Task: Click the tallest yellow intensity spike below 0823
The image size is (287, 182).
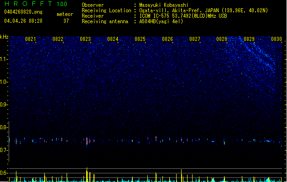Action: 87,175
